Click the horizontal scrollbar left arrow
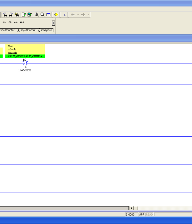Image resolution: width=192 pixels, height=224 pixels. (x=131, y=208)
